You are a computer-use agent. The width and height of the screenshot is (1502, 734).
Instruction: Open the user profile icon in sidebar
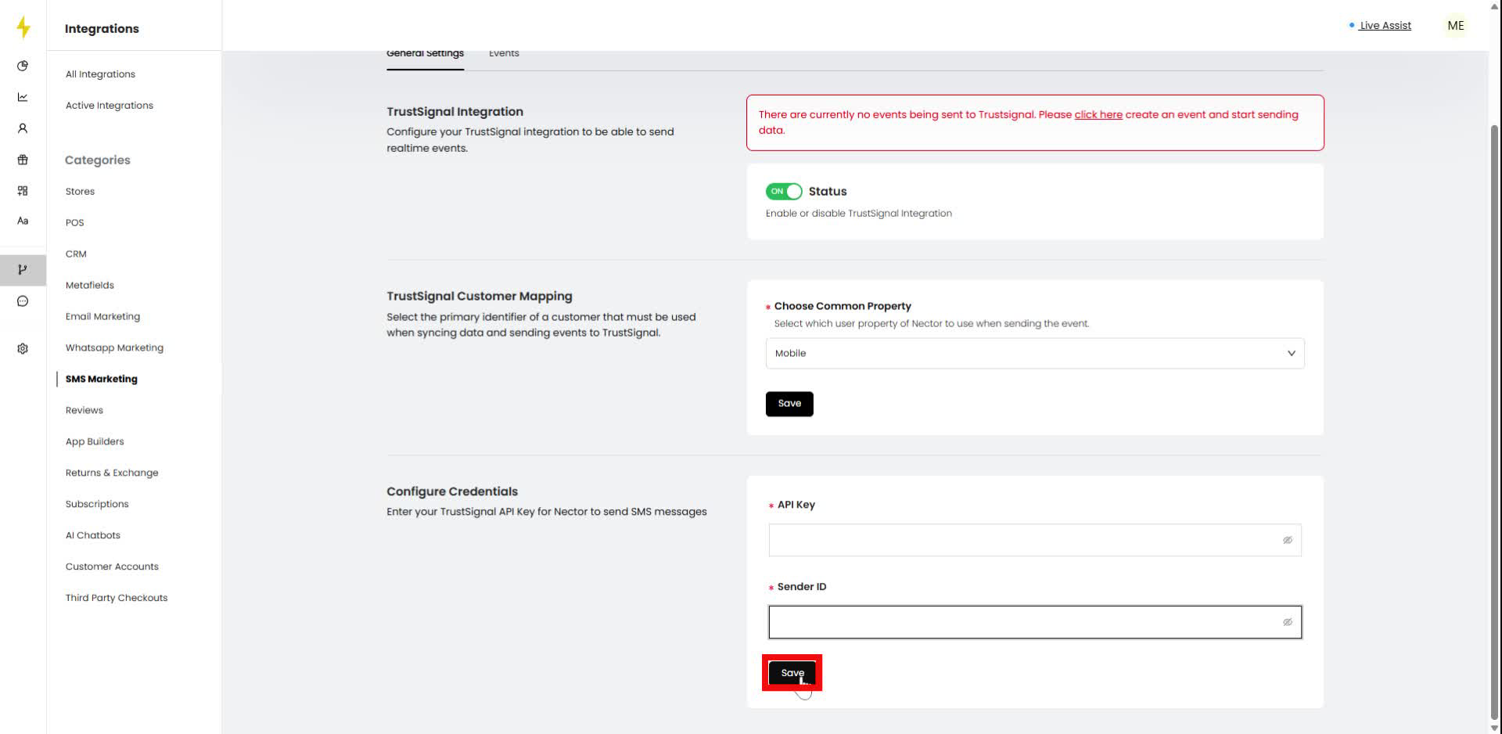click(x=23, y=128)
